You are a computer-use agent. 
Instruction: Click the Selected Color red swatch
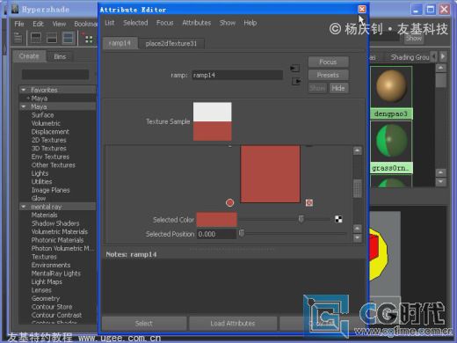(x=216, y=220)
